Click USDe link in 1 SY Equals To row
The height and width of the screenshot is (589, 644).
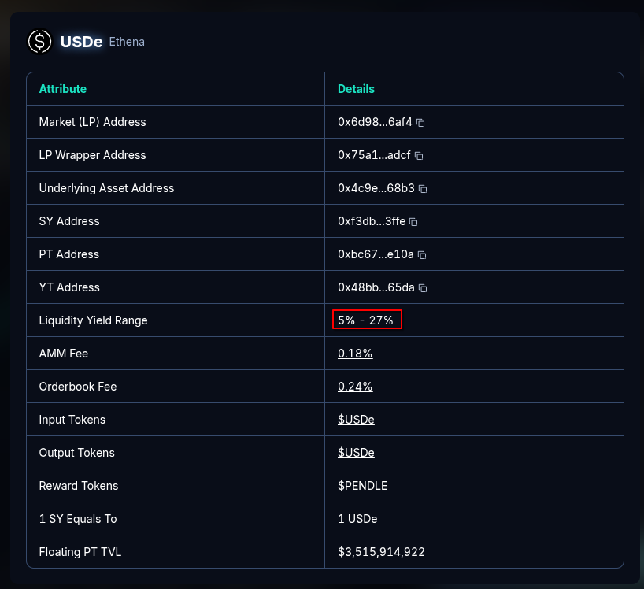362,519
